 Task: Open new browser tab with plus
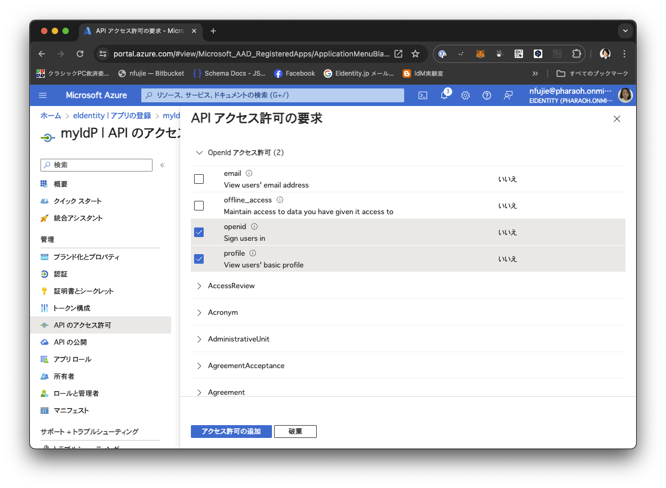(x=213, y=31)
